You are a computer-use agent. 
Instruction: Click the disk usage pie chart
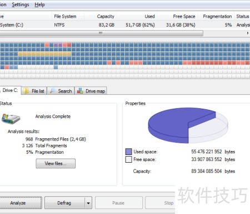188,125
